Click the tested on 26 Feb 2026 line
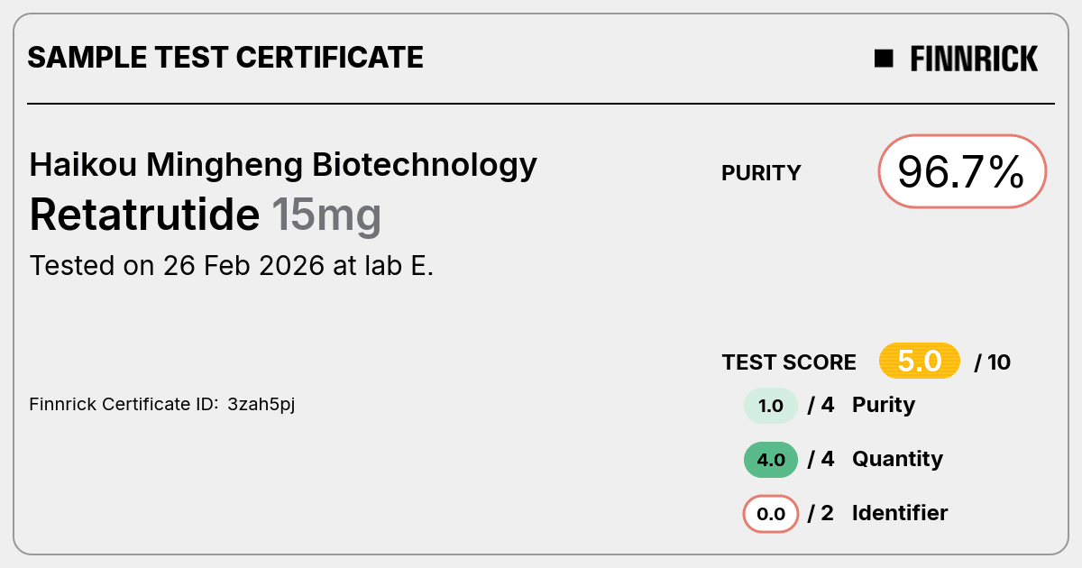Screen dimensions: 1082x568 (x=232, y=266)
